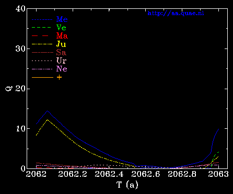233x194 pixels.
Task: Click the x-axis tick label 2062
Action: (x=36, y=174)
